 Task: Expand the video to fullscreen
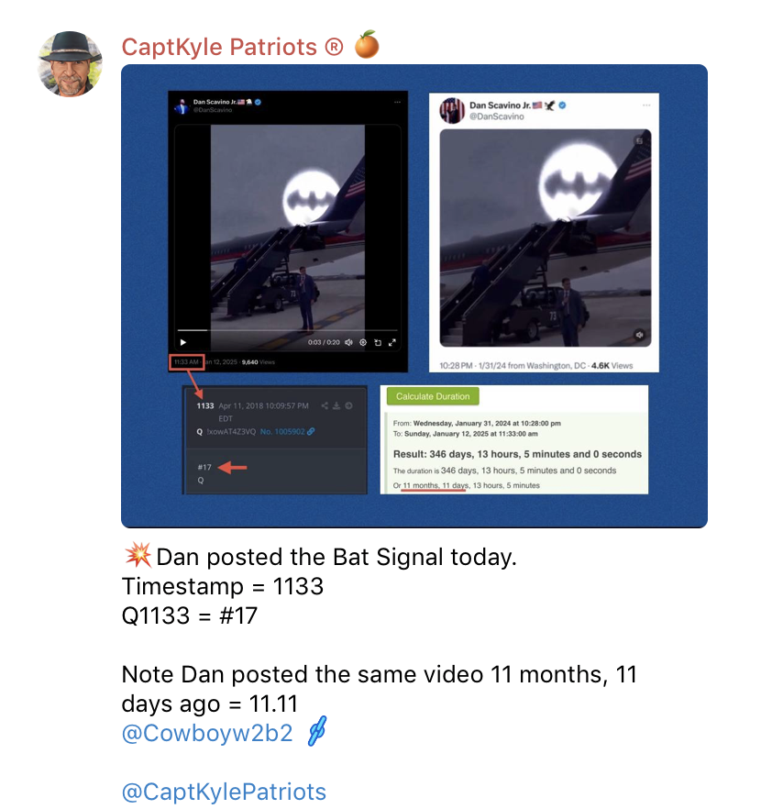[x=392, y=342]
